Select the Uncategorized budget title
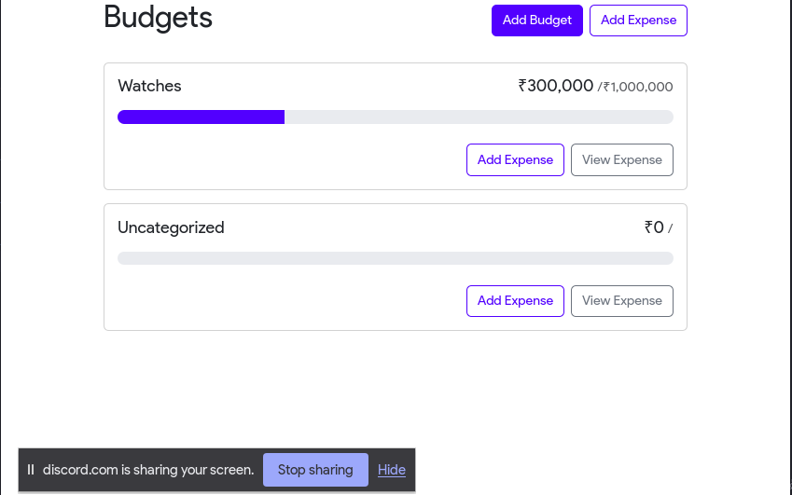792x495 pixels. (171, 227)
